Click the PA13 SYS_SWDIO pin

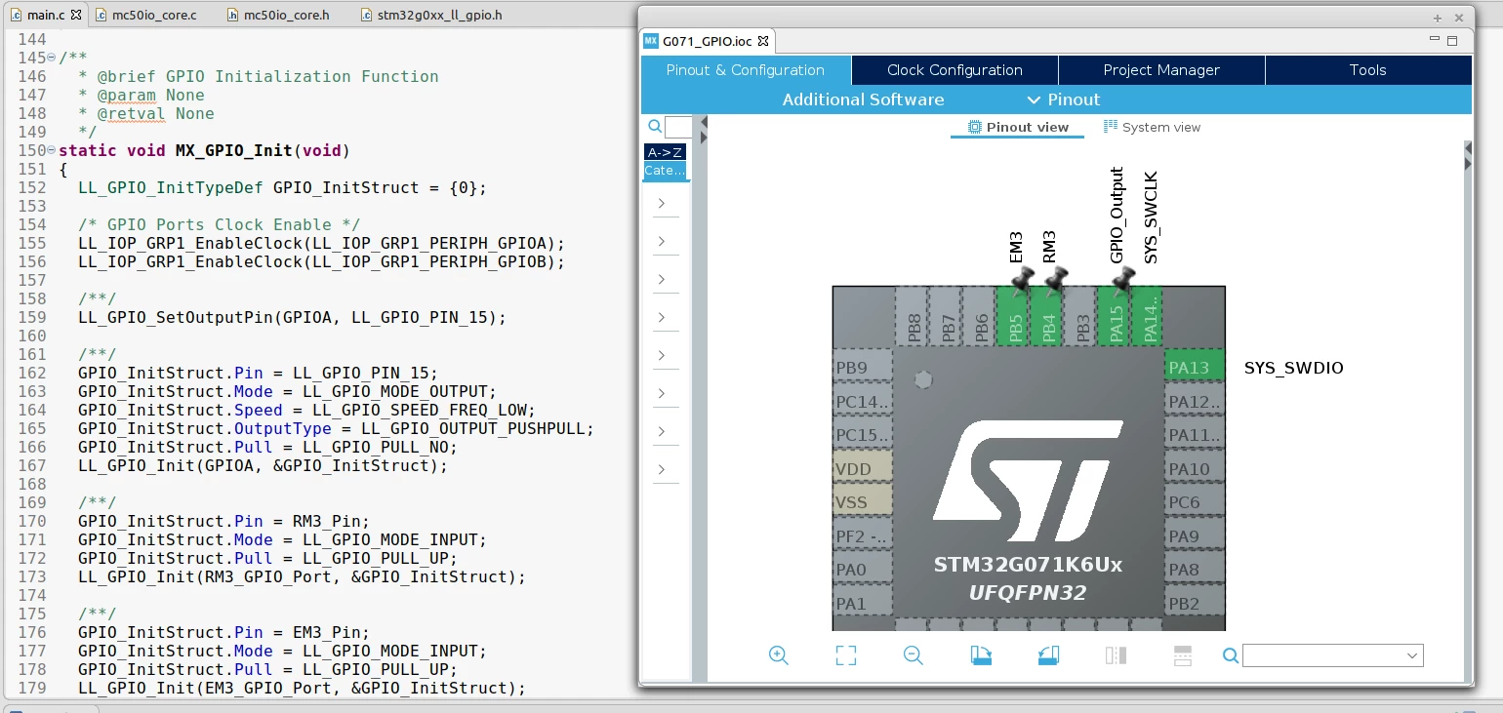pos(1194,367)
